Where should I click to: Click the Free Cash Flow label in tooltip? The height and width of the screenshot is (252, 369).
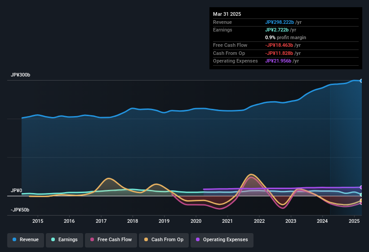coord(230,45)
